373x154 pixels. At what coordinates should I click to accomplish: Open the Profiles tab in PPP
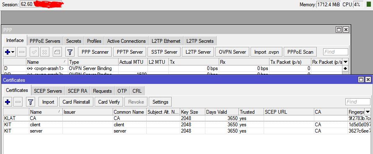(x=94, y=41)
